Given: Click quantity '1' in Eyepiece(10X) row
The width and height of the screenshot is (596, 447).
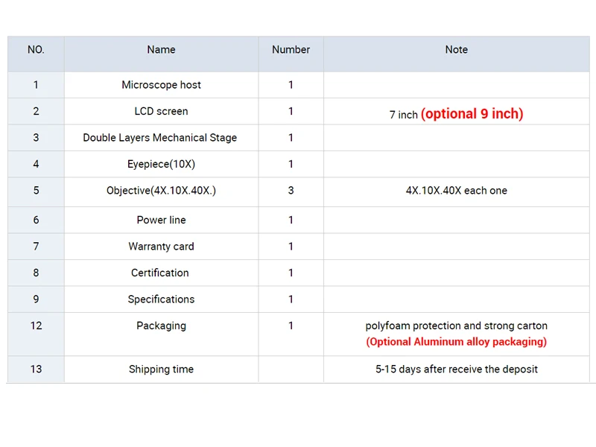Looking at the screenshot, I should point(291,164).
